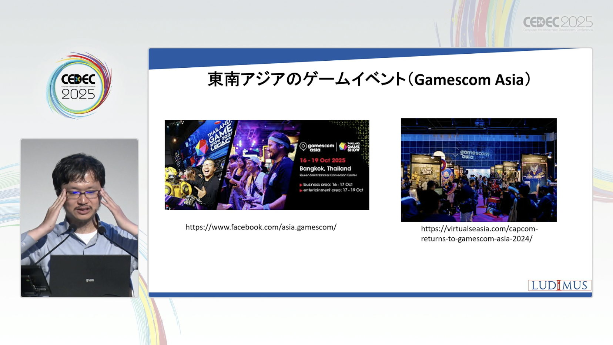The image size is (613, 345).
Task: Select the Gamescom Asia banner image
Action: pyautogui.click(x=267, y=165)
